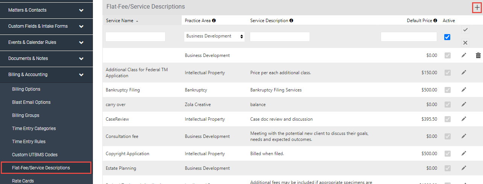Viewport: 483px width, 184px height.
Task: Sort by Practice Area column header
Action: pos(198,21)
